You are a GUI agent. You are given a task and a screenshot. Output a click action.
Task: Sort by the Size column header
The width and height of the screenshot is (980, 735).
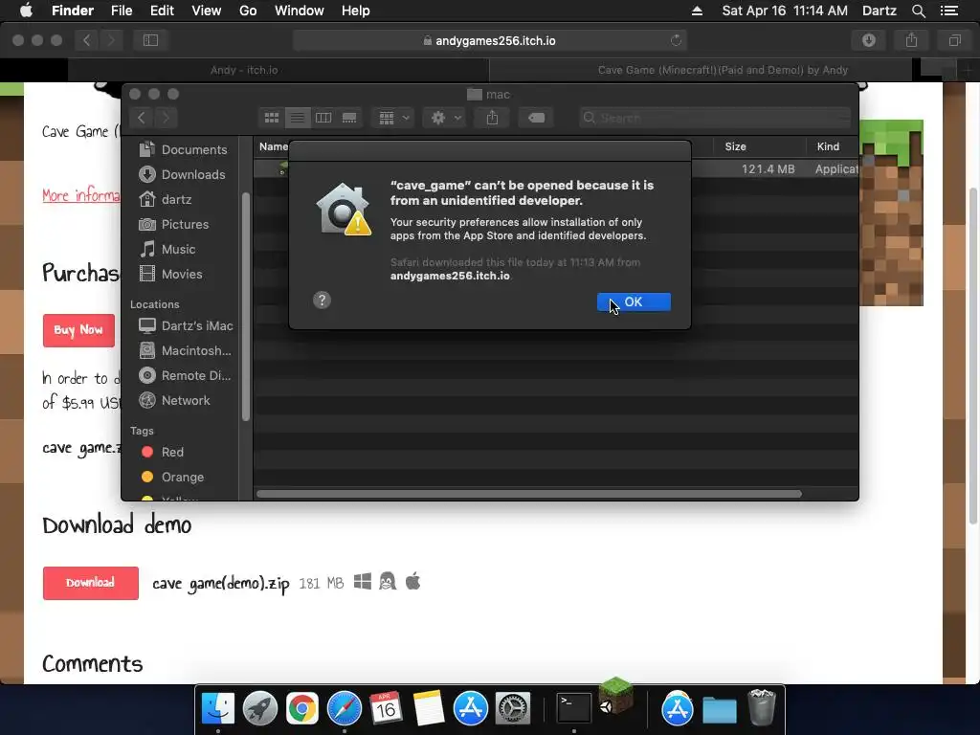click(736, 146)
